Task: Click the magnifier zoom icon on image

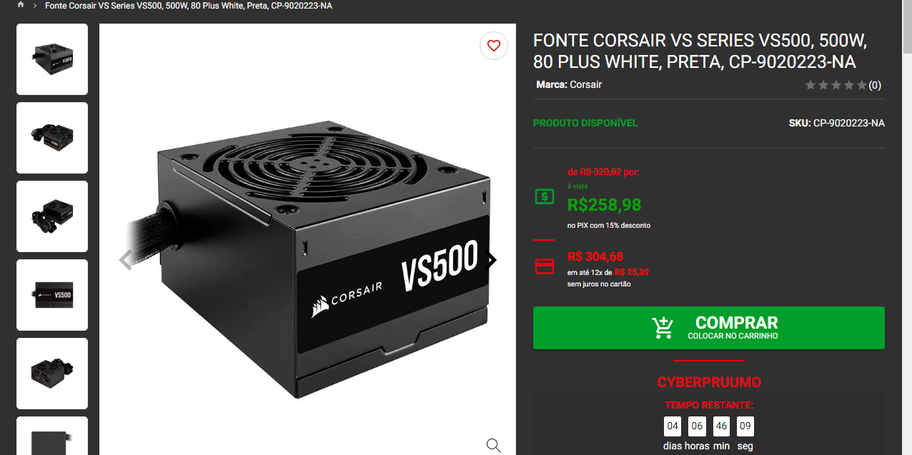Action: [493, 445]
